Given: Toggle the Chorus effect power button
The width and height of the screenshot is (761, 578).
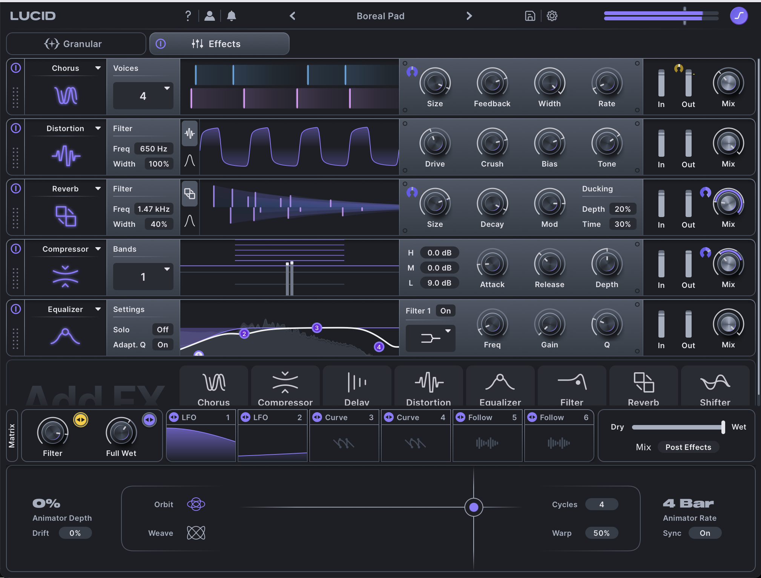Looking at the screenshot, I should [x=16, y=68].
